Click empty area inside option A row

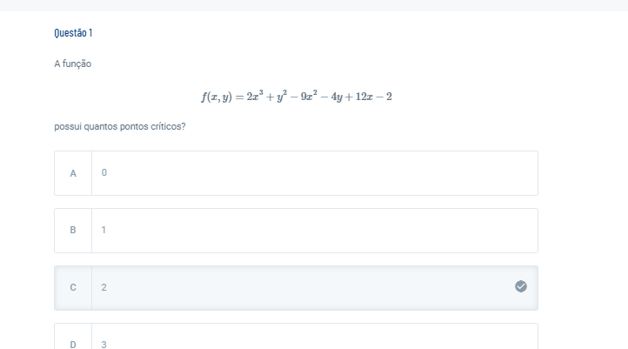tap(315, 173)
